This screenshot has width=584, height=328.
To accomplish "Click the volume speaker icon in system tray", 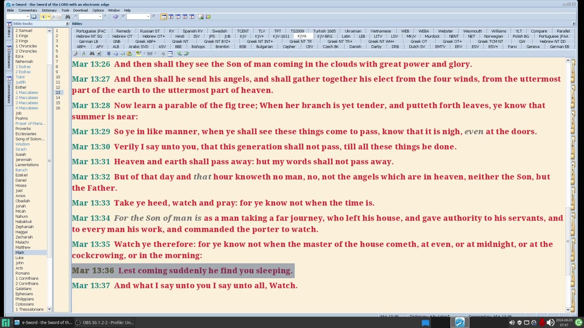I will [x=551, y=323].
